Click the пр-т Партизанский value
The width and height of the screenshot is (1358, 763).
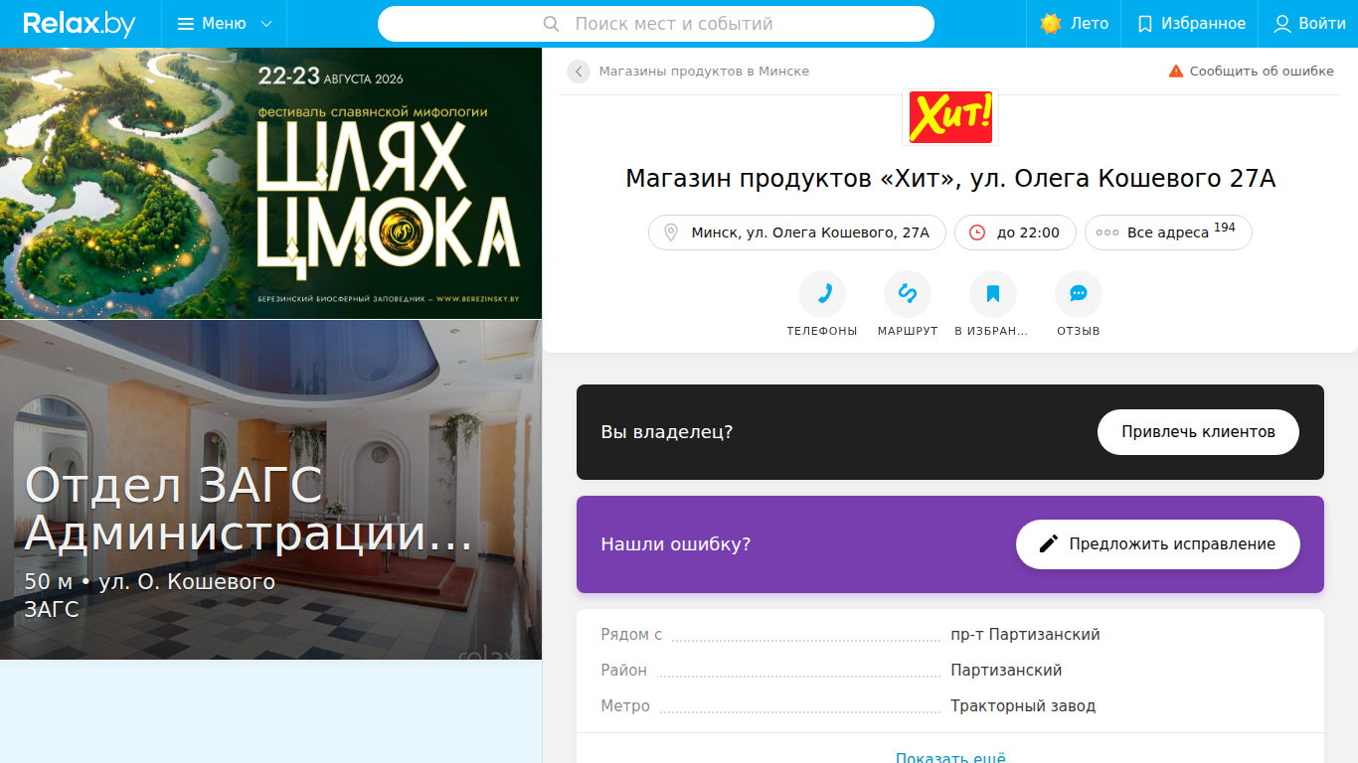click(x=1025, y=635)
